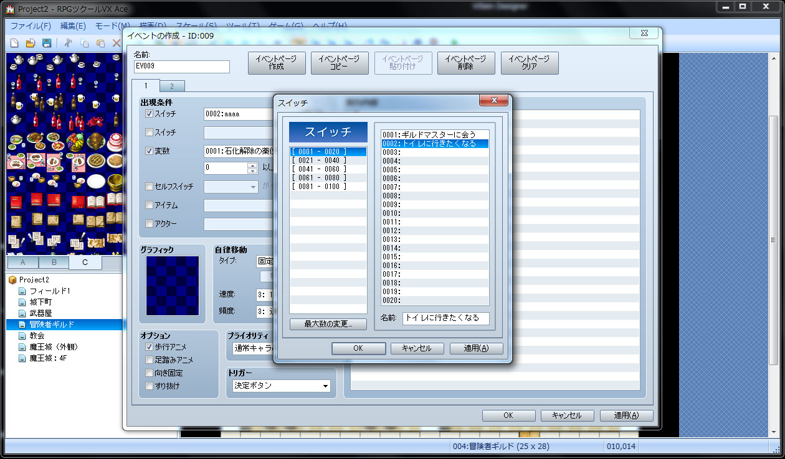Click the Paste clipboard toolbar icon
This screenshot has width=785, height=459.
(x=100, y=43)
